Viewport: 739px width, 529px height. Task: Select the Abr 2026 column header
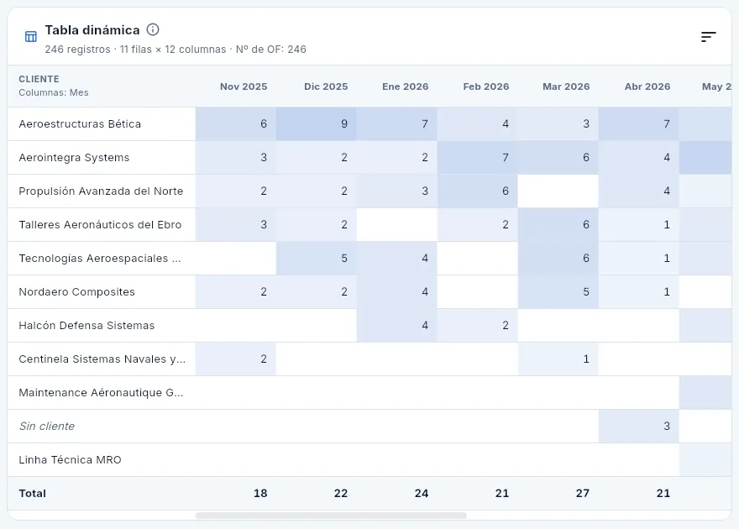647,86
